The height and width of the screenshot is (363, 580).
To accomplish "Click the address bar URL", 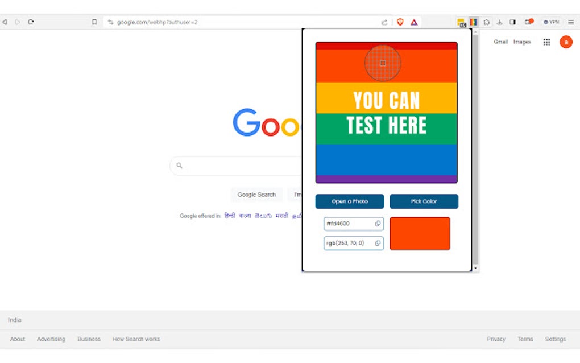I will click(x=157, y=22).
